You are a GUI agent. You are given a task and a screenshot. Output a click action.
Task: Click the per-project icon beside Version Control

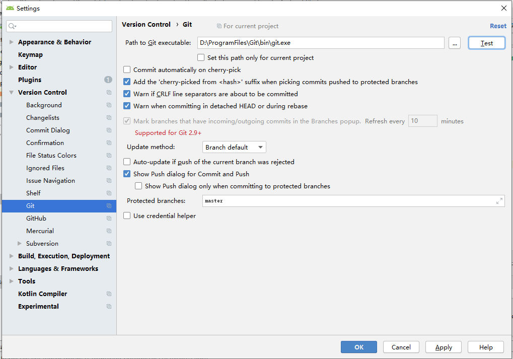click(109, 93)
